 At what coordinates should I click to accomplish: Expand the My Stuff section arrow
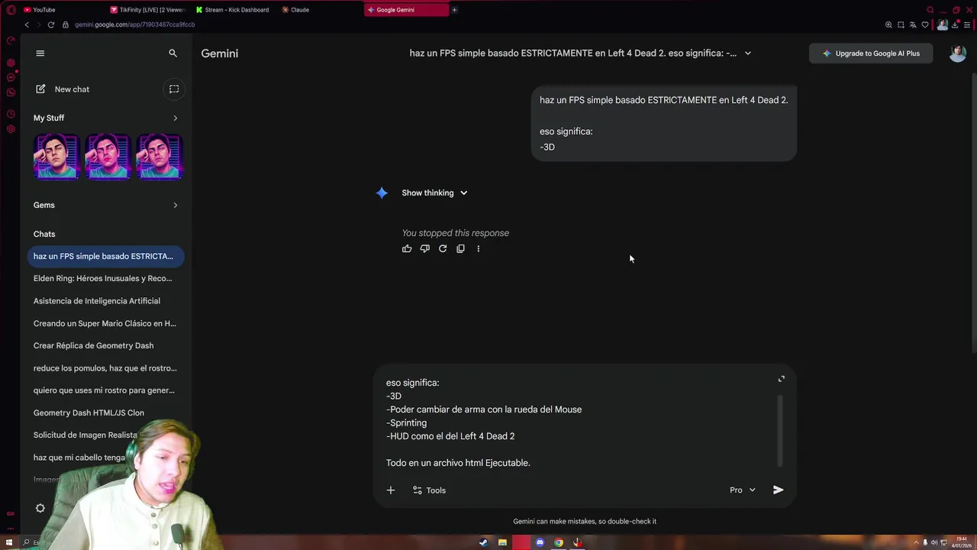(x=175, y=118)
